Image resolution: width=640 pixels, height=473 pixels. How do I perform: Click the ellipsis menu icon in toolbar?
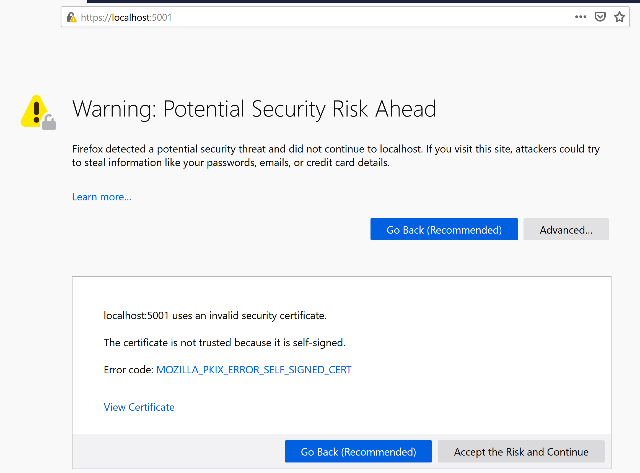580,17
